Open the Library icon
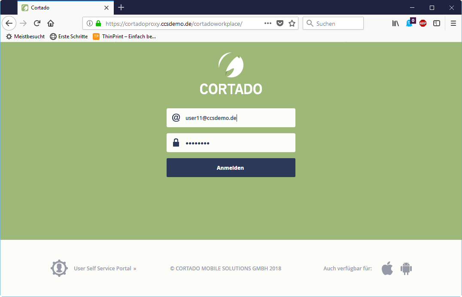The width and height of the screenshot is (462, 297). (395, 23)
